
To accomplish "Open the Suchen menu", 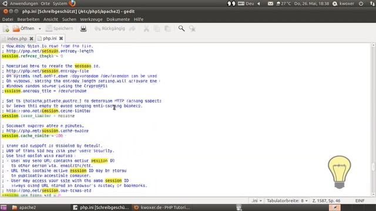I will pos(69,19).
